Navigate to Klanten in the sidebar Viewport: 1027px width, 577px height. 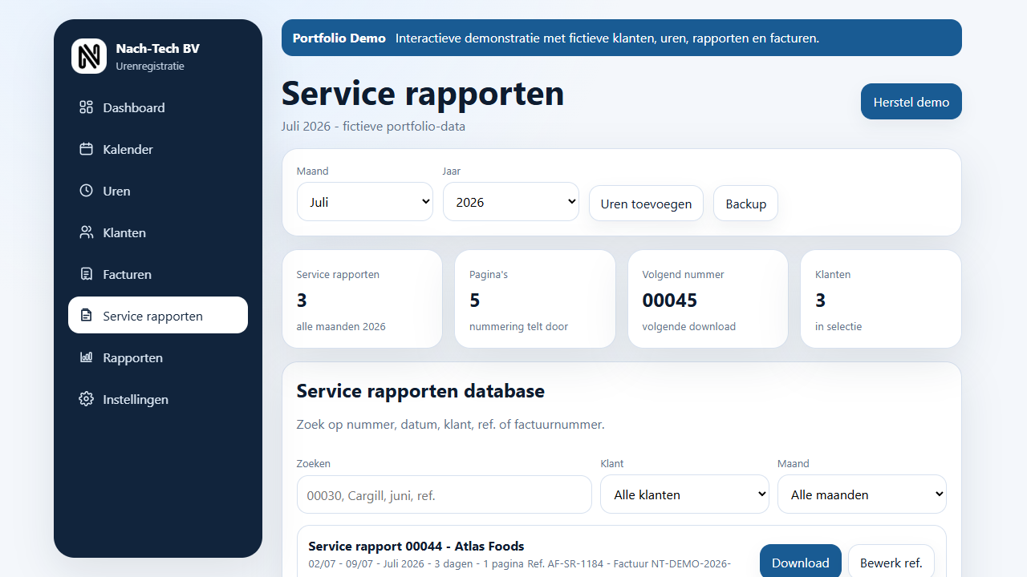[x=158, y=232]
